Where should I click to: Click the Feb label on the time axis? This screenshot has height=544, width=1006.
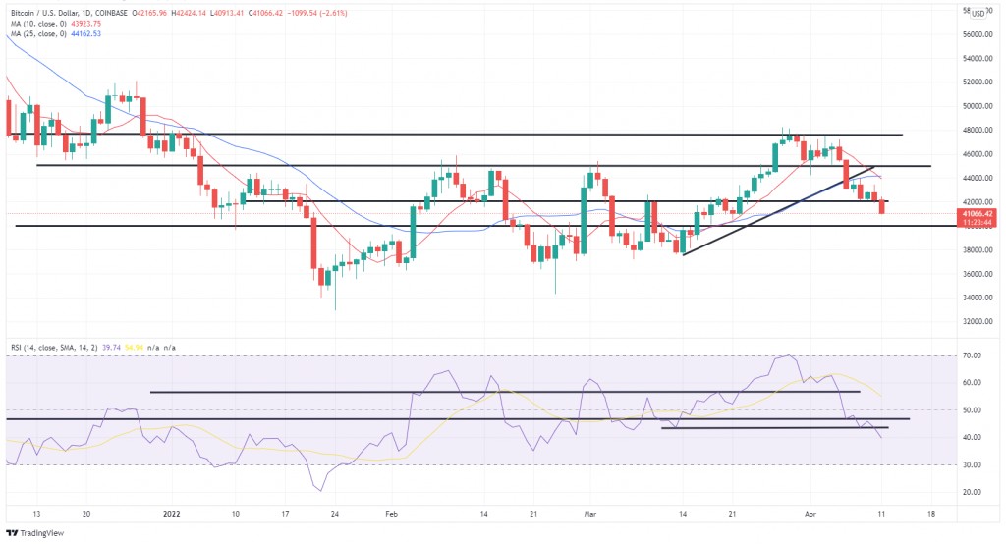[393, 513]
